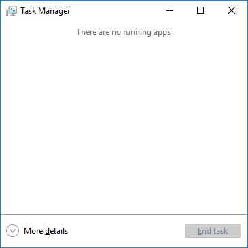The image size is (248, 248).
Task: Close the Task Manager window
Action: (x=232, y=10)
